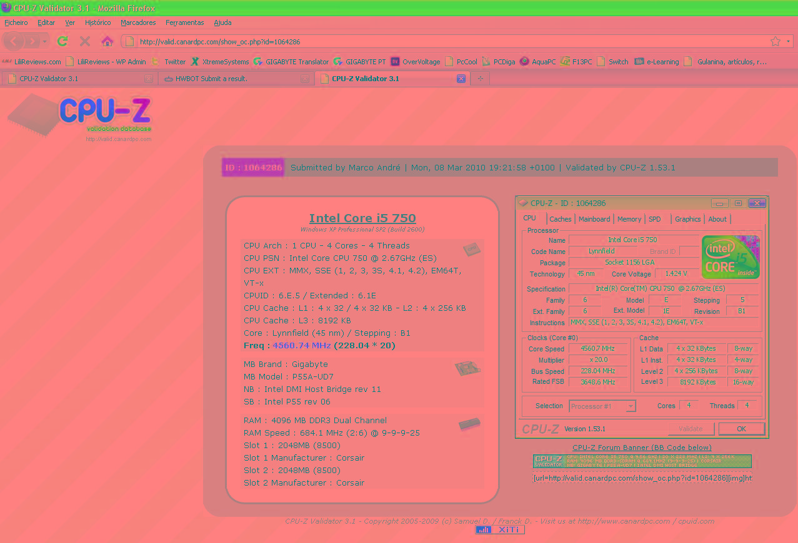798x543 pixels.
Task: Open the OverVoltage bookmark
Action: tap(416, 62)
